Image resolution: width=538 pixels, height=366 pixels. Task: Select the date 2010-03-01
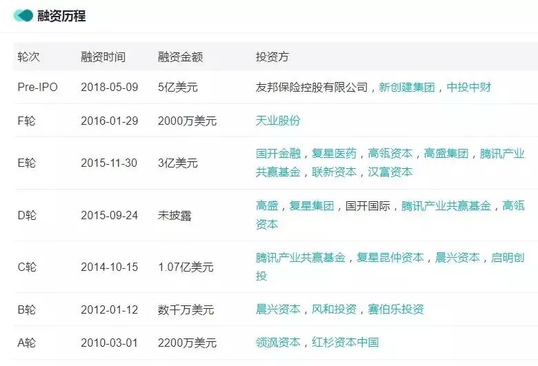pos(110,343)
